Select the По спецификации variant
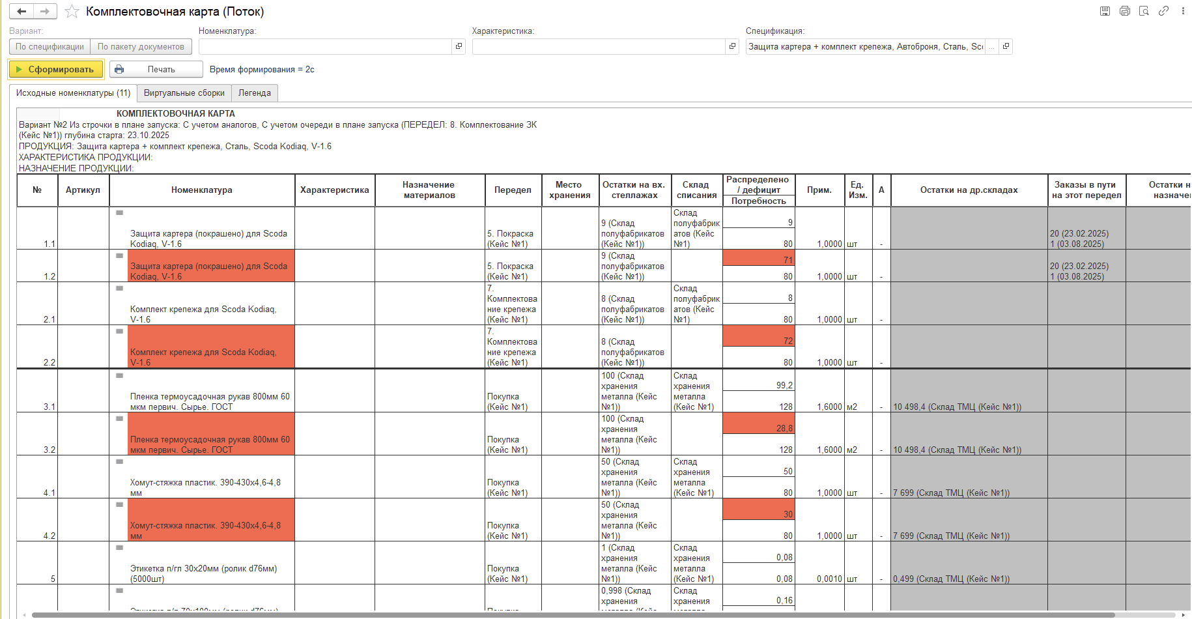The height and width of the screenshot is (619, 1192). click(50, 46)
